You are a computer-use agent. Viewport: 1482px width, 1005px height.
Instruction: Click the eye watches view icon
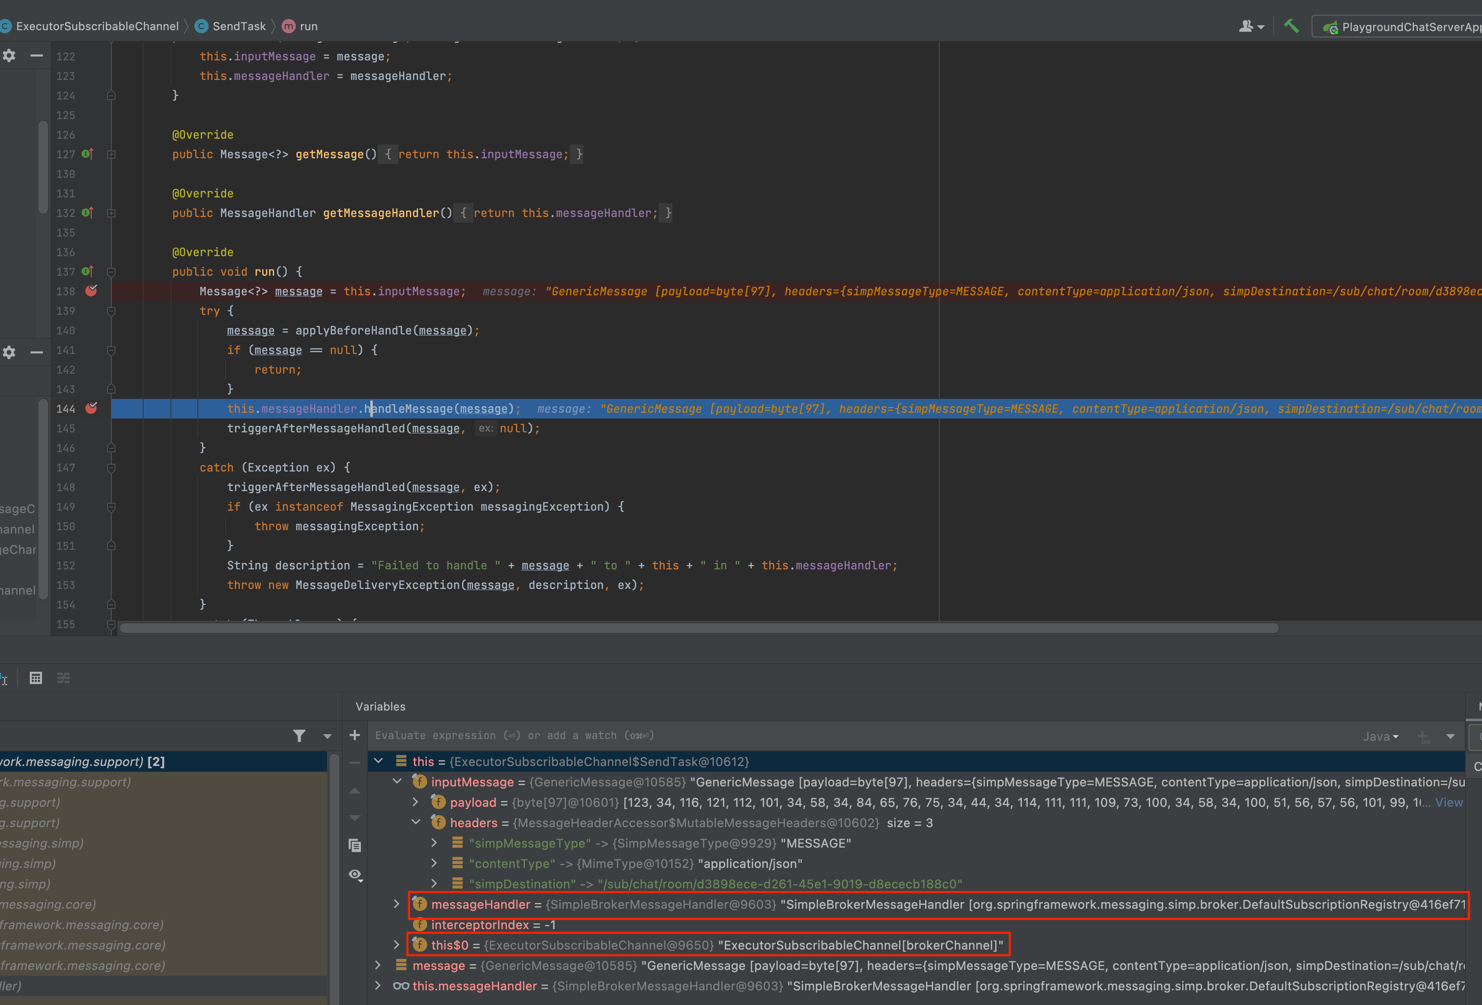[355, 874]
